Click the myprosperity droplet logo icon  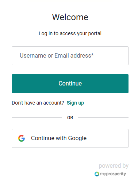(x=97, y=174)
